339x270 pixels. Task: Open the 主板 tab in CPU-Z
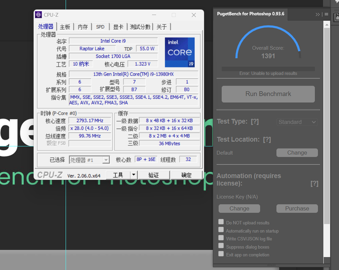pyautogui.click(x=65, y=27)
